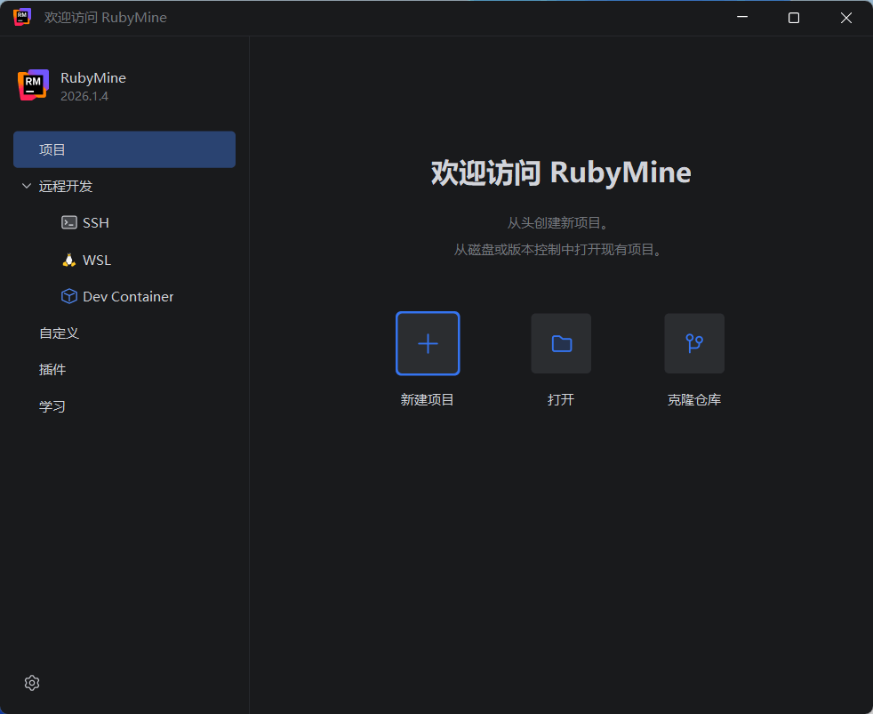This screenshot has width=873, height=714.
Task: Click the text 从头创建新项目。
Action: (558, 223)
